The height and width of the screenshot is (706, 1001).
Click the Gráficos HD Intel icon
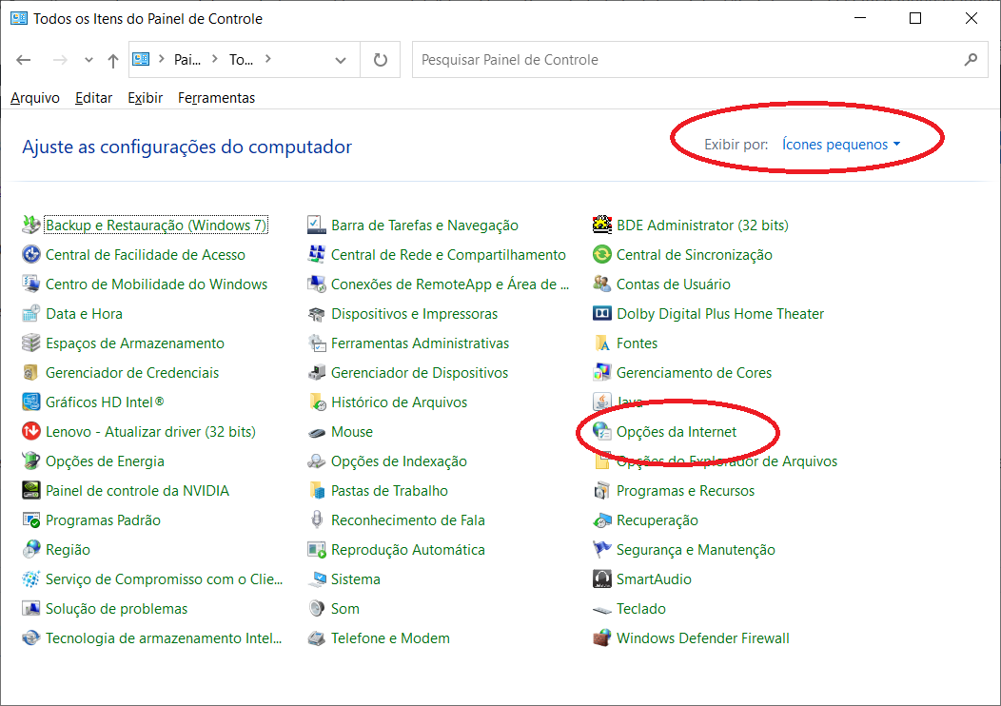tap(30, 402)
